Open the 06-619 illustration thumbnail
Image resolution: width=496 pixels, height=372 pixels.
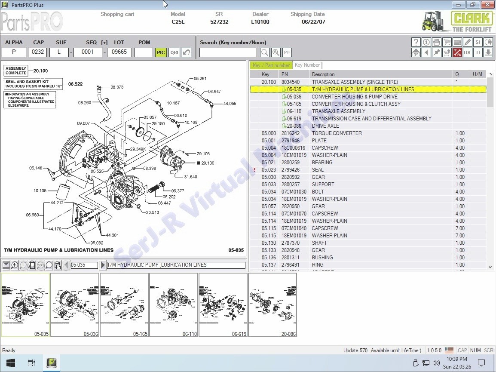pos(223,305)
